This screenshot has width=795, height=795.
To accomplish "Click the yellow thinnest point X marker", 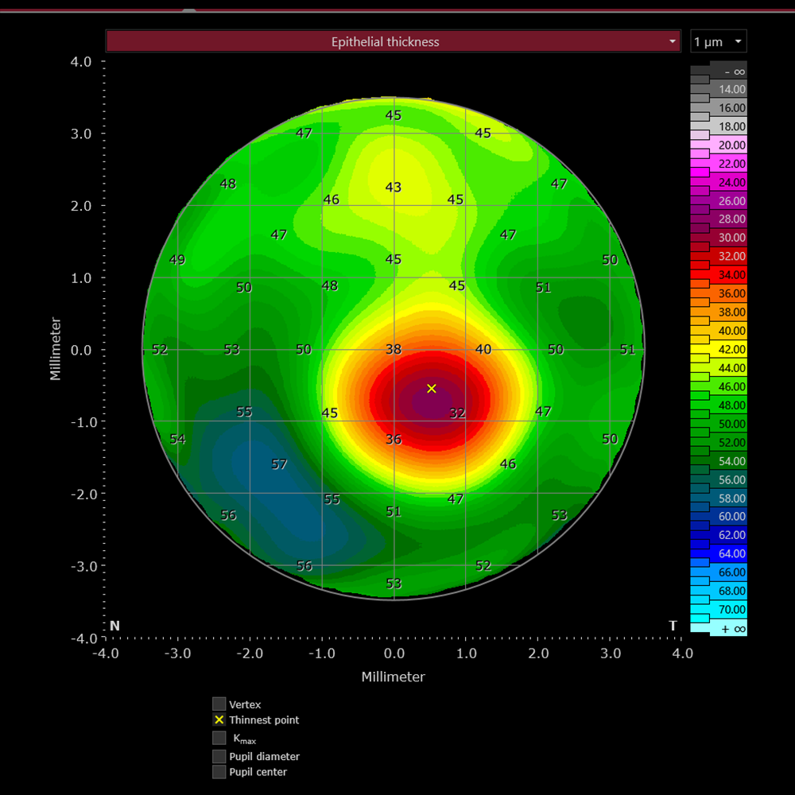I will point(432,389).
